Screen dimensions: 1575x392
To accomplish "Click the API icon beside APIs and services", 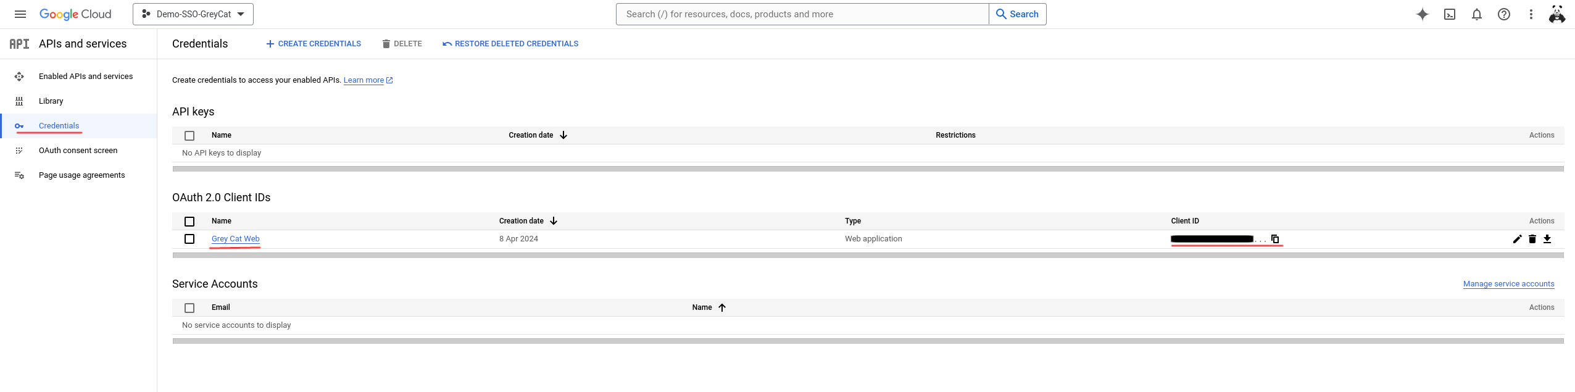I will click(19, 44).
